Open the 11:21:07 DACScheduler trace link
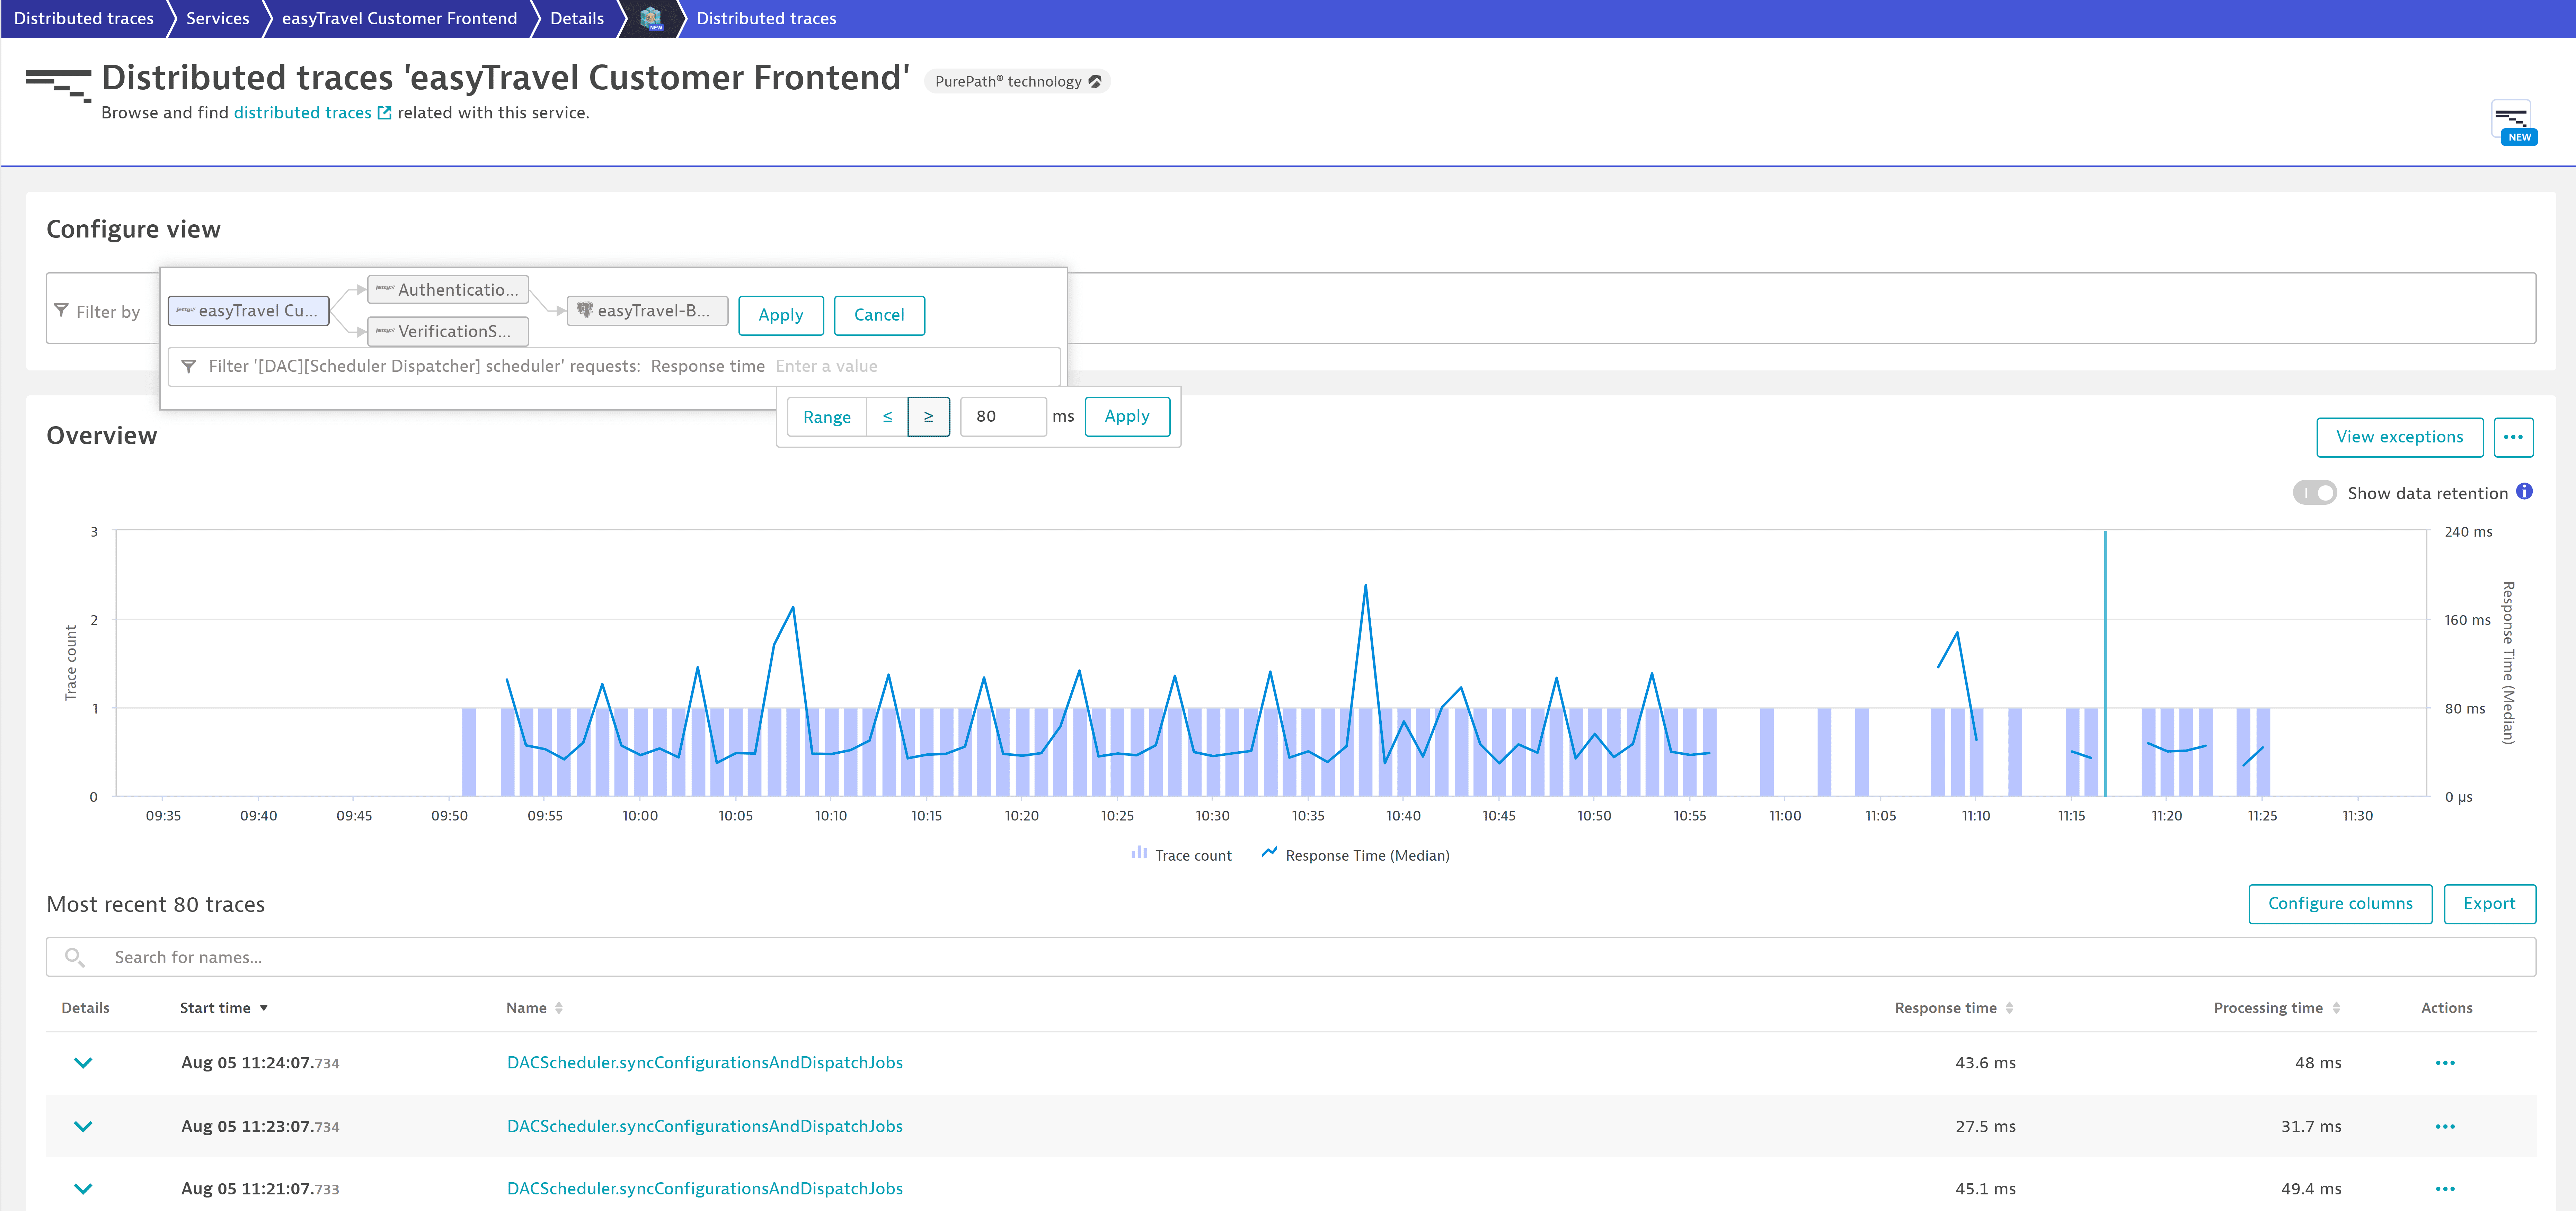This screenshot has height=1211, width=2576. [x=705, y=1189]
